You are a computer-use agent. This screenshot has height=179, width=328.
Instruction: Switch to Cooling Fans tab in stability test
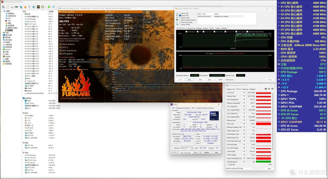coord(190,28)
